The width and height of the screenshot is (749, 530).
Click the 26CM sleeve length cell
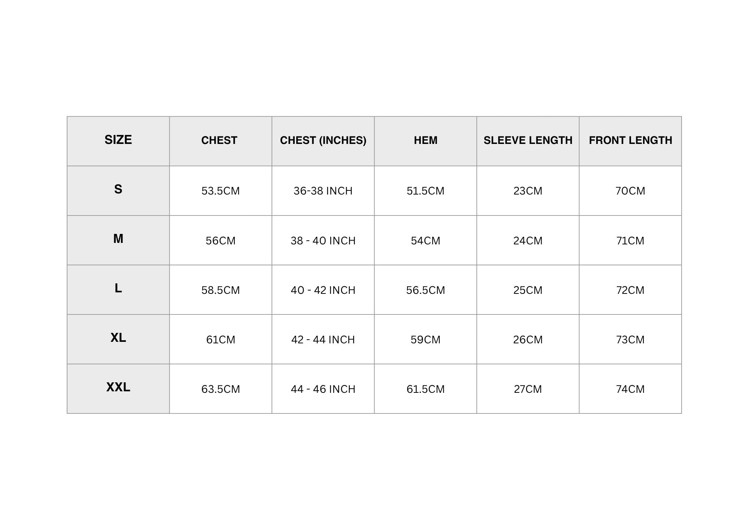[528, 340]
